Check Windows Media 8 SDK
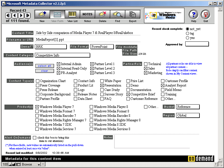 (91, 125)
